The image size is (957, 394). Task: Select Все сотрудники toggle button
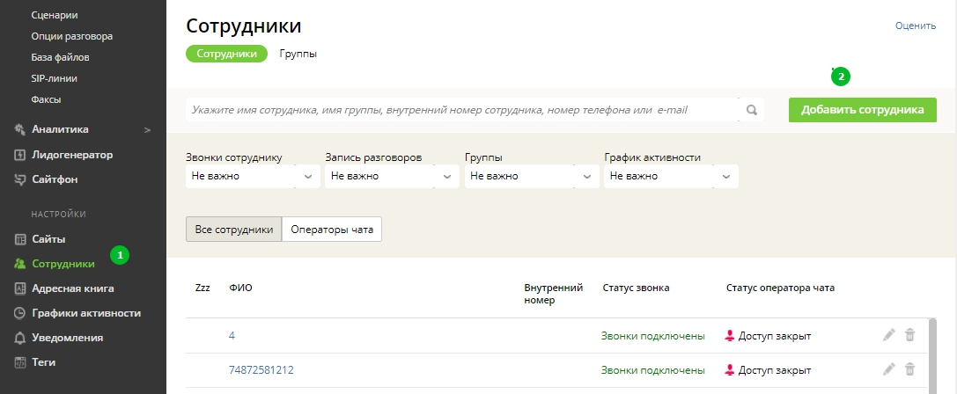[233, 229]
